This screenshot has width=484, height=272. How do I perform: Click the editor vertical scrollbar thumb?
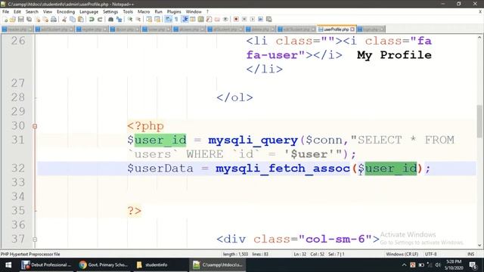point(479,122)
